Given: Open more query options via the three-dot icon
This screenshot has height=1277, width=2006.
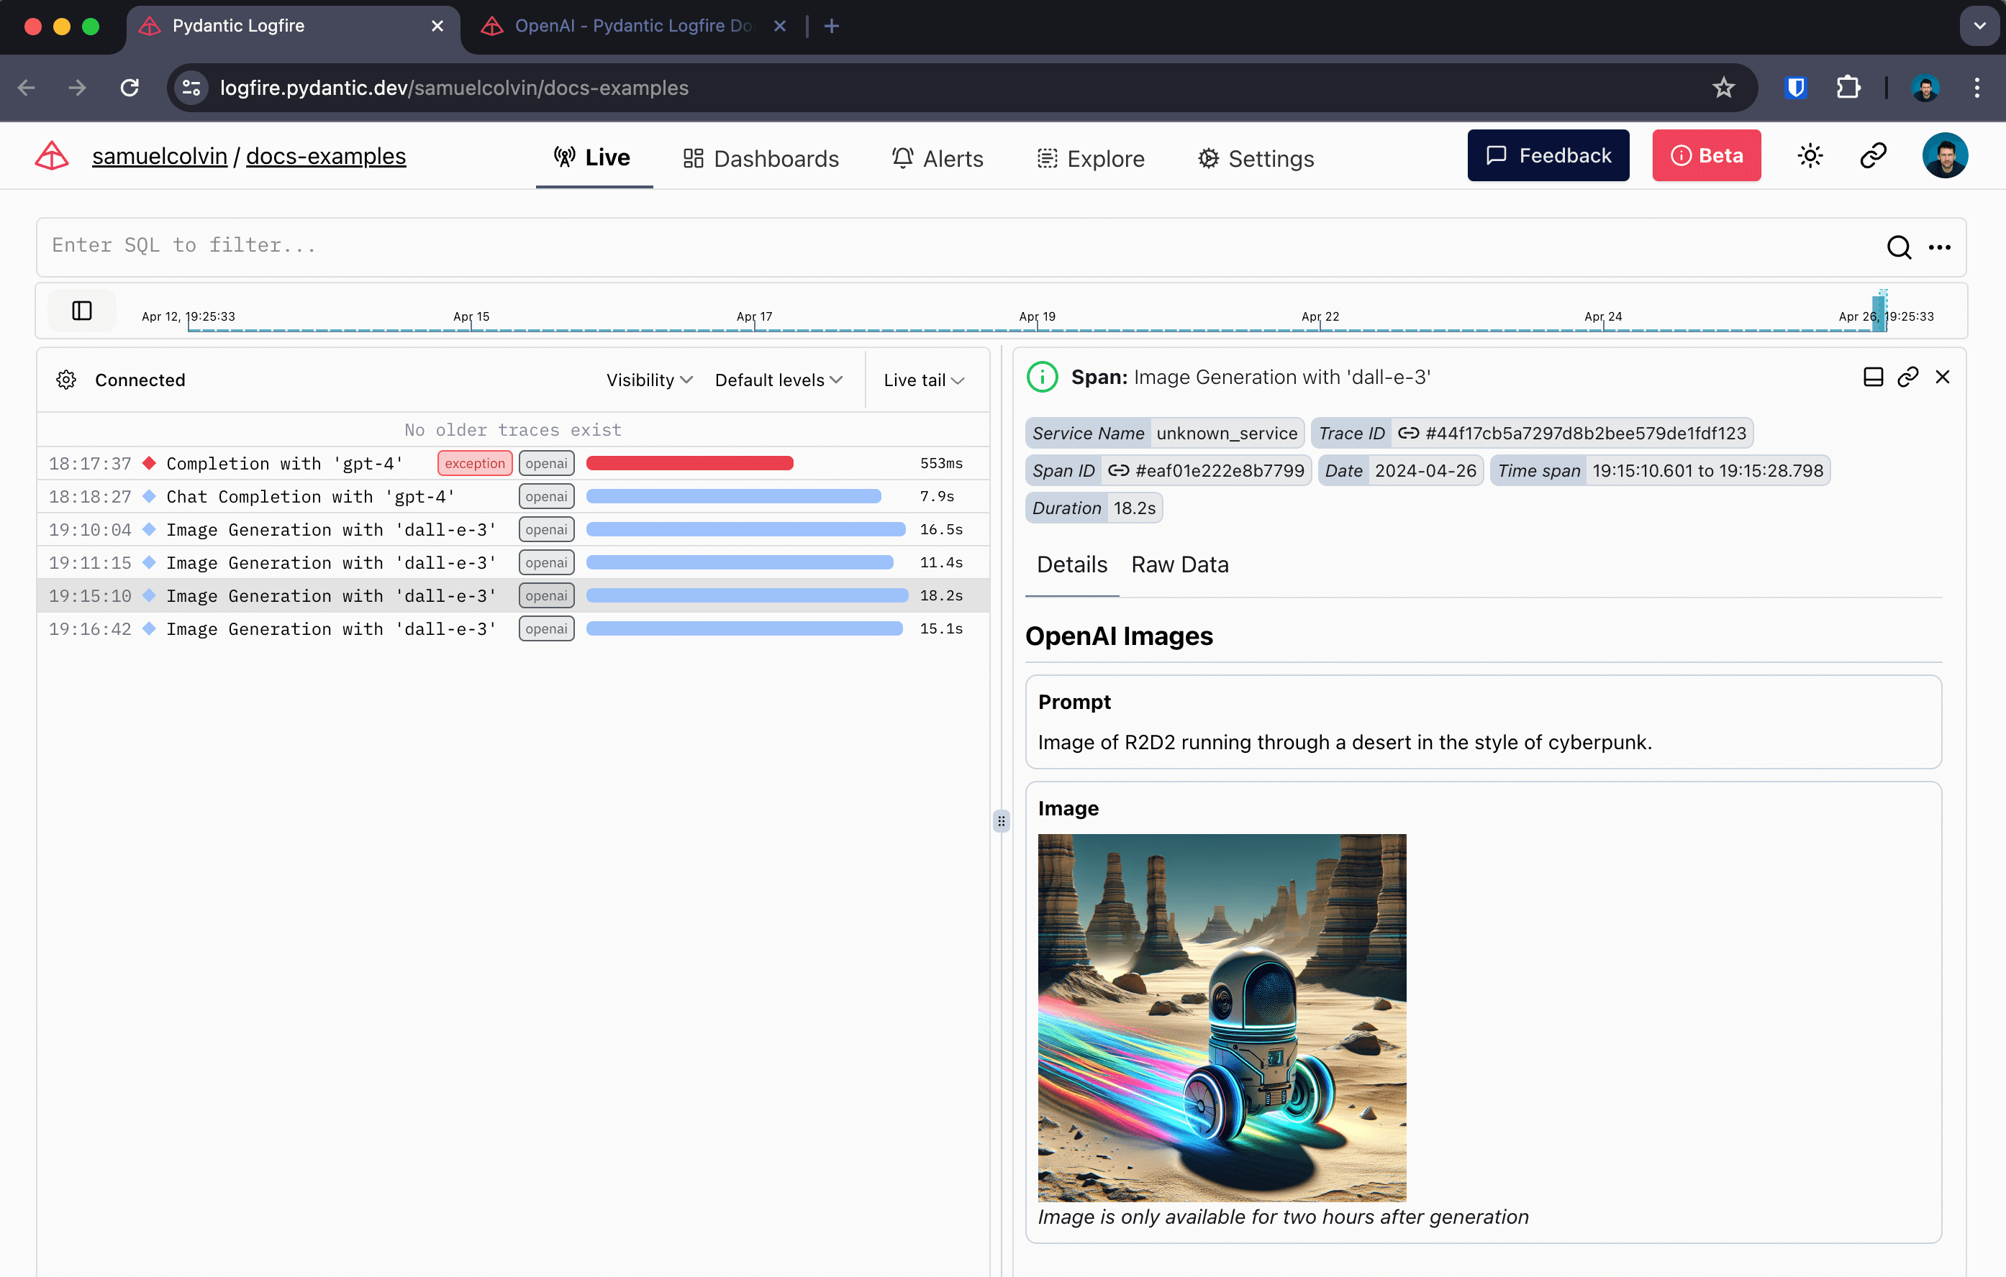Looking at the screenshot, I should 1941,247.
